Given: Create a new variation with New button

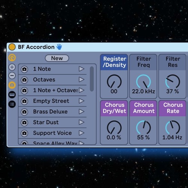Looking at the screenshot, I should pyautogui.click(x=57, y=58).
